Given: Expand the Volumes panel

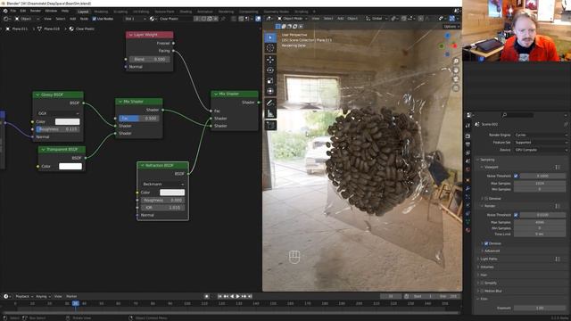Looking at the screenshot, I should pyautogui.click(x=487, y=267).
